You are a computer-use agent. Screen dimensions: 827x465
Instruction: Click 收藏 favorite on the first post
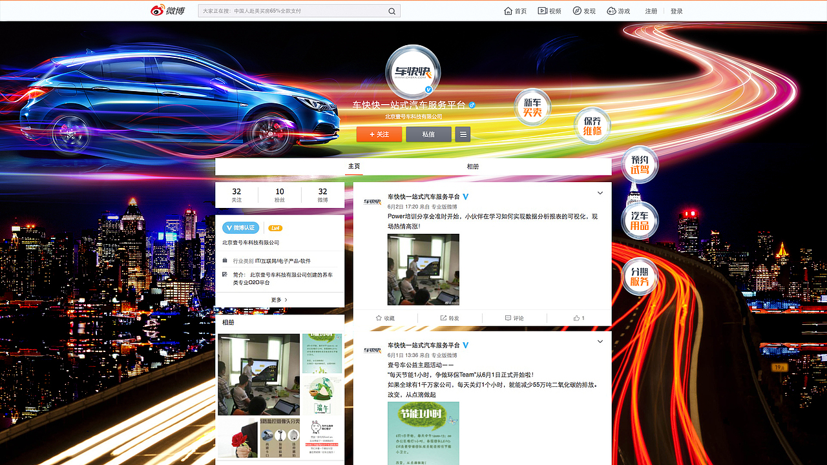(385, 318)
